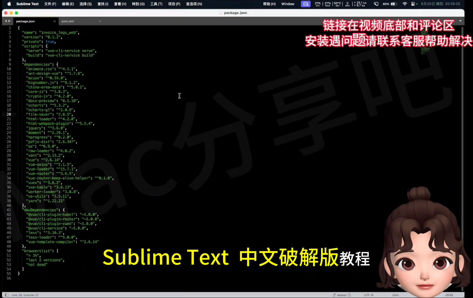The image size is (473, 298).
Task: Open the 查看(V) menu
Action: 120,4
